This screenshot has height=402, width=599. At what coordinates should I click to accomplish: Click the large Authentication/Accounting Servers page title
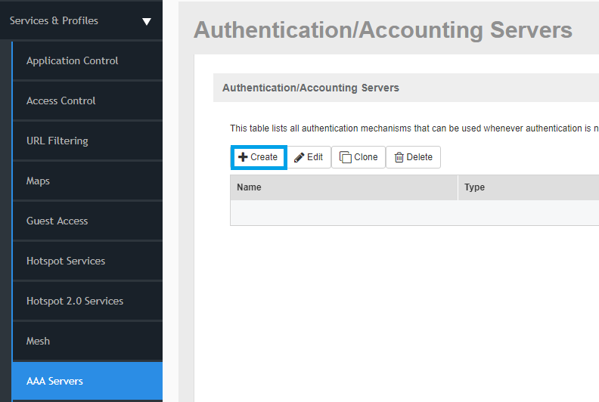[x=383, y=29]
